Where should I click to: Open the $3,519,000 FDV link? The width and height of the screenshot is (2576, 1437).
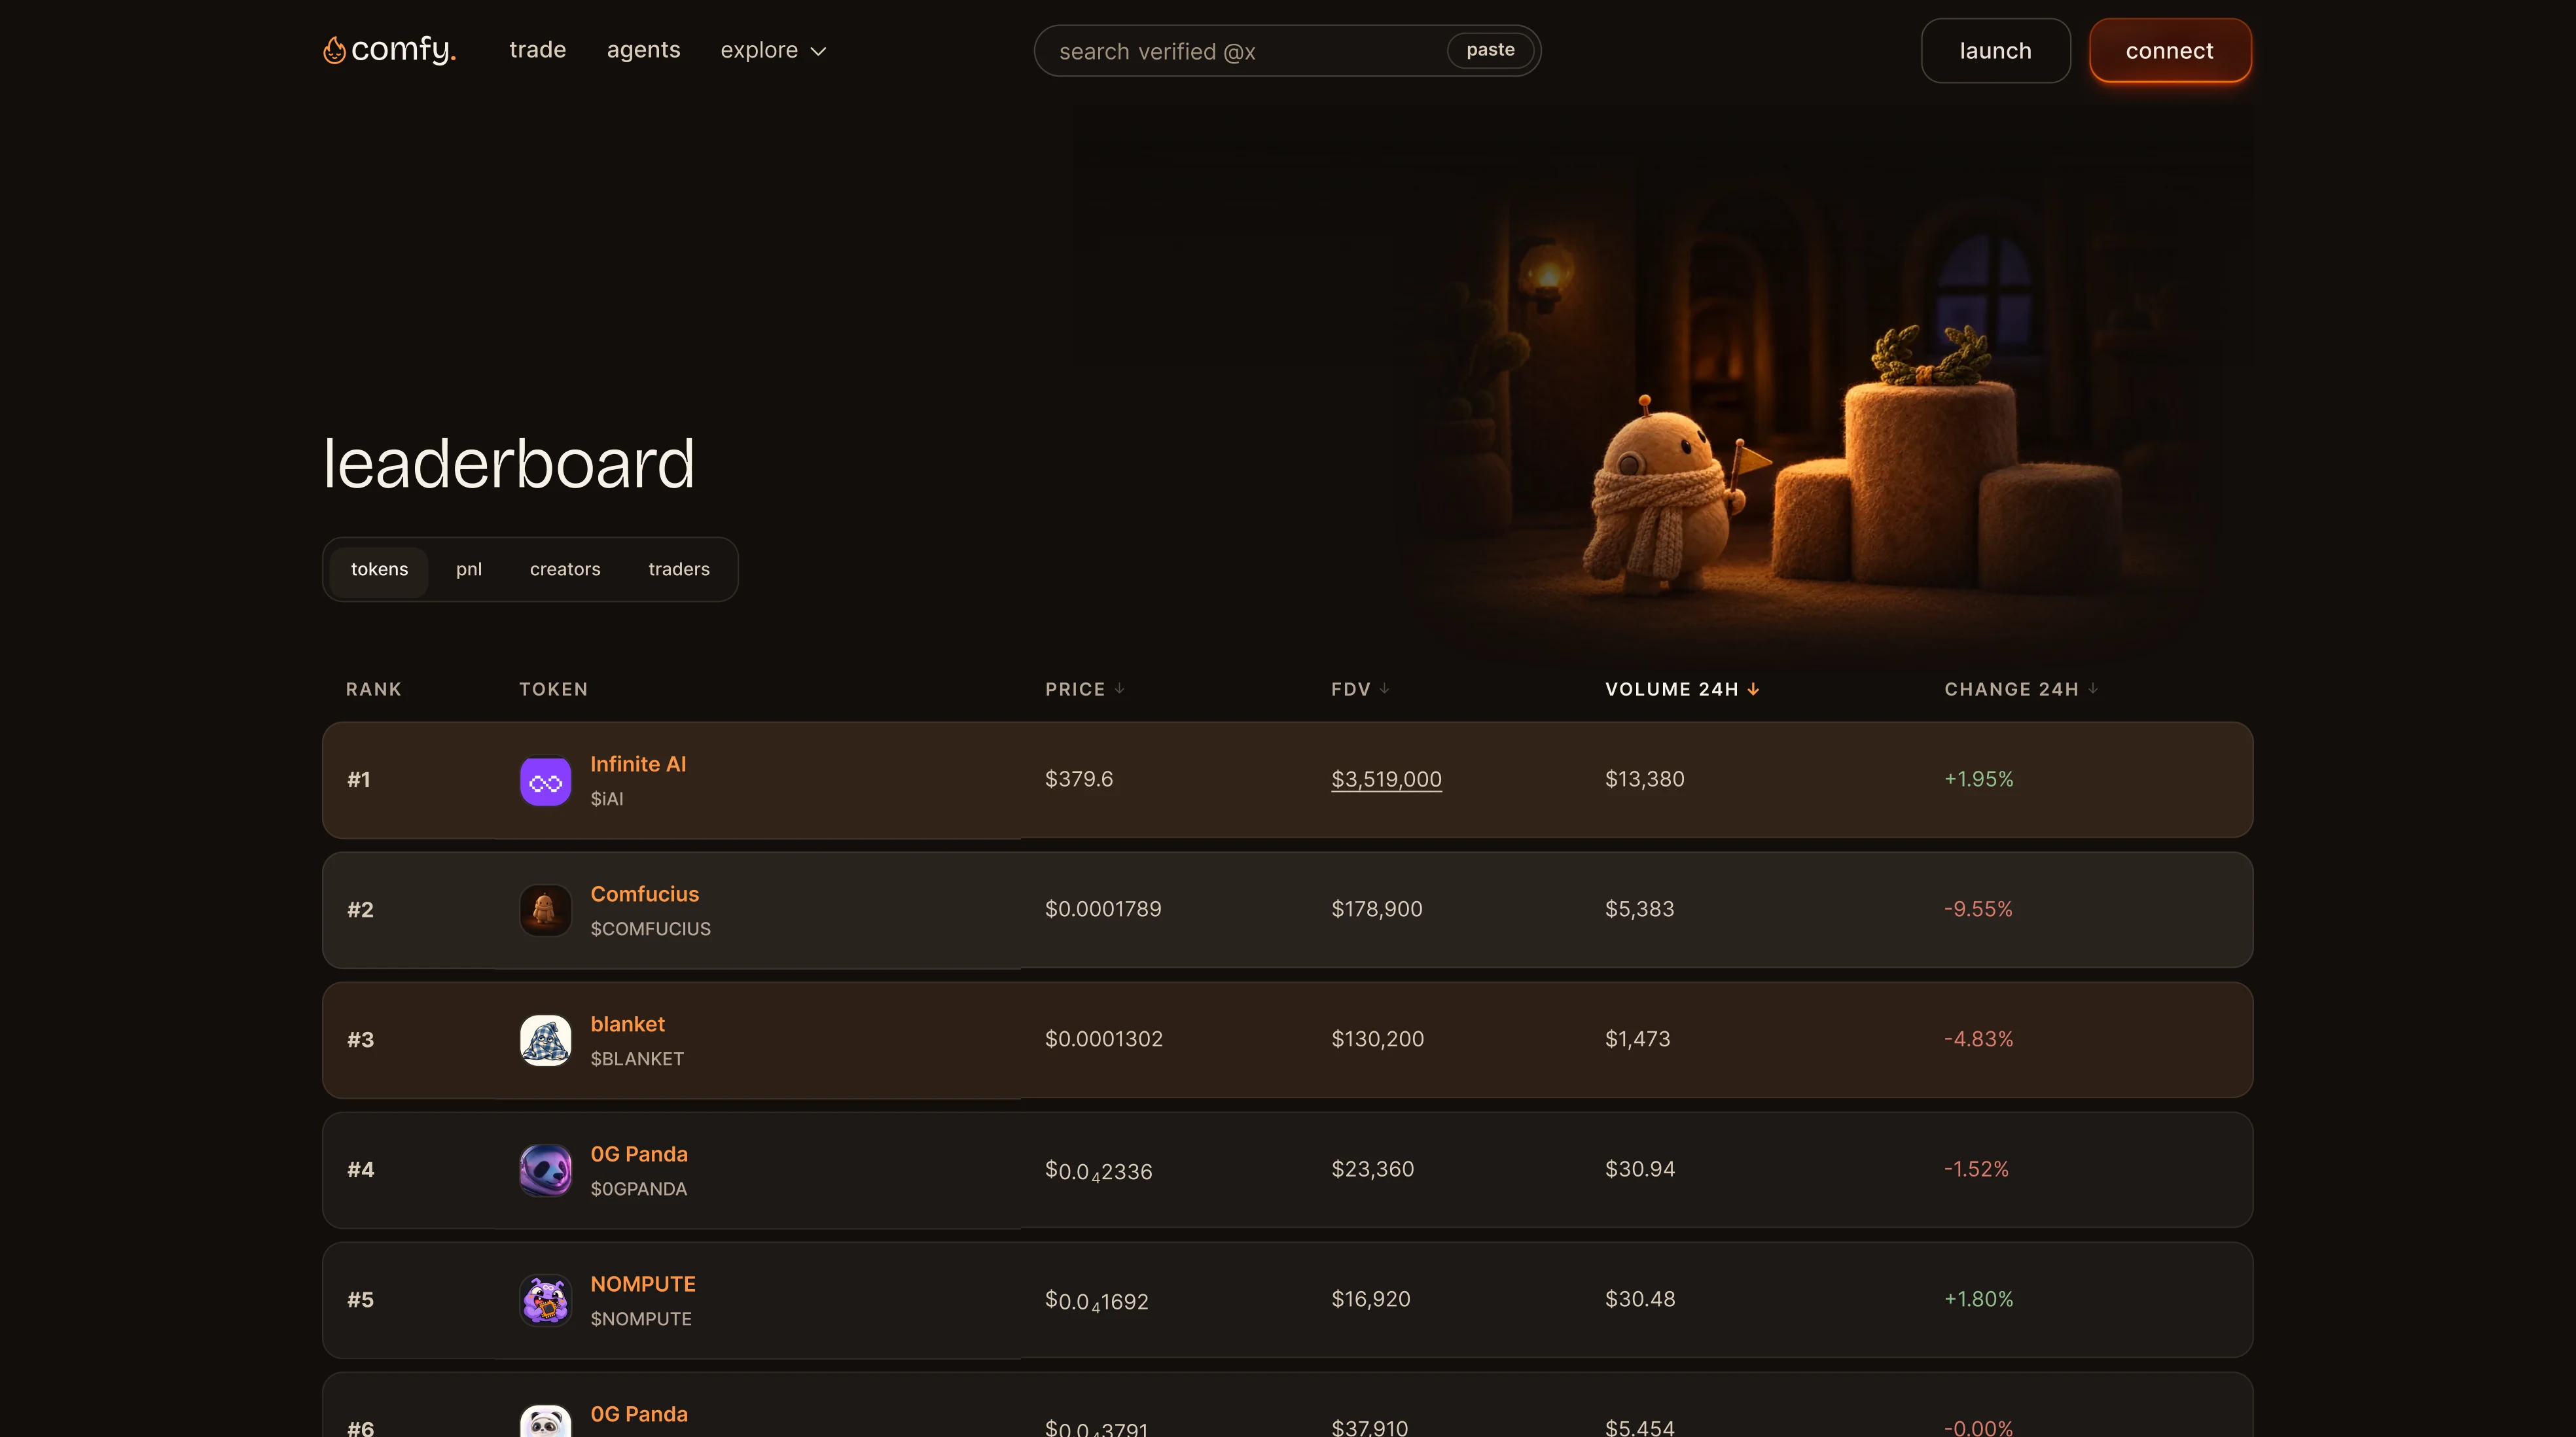(1386, 779)
